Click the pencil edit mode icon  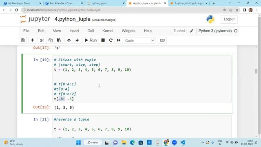[x=192, y=31]
